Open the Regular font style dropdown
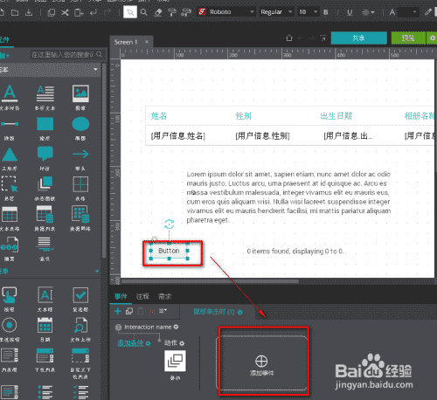Image resolution: width=437 pixels, height=400 pixels. click(x=276, y=12)
